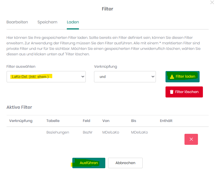215x174 pixels.
Task: Open the Filter auswählen dropdown
Action: point(46,77)
